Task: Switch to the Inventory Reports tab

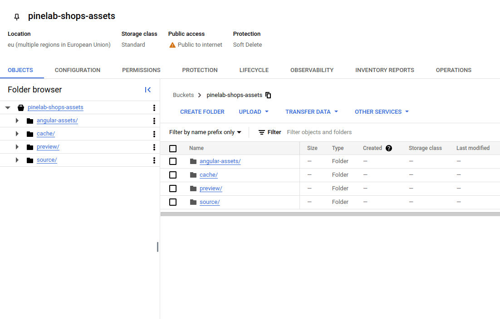Action: pyautogui.click(x=385, y=70)
